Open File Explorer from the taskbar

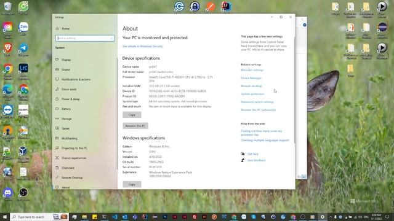84,217
